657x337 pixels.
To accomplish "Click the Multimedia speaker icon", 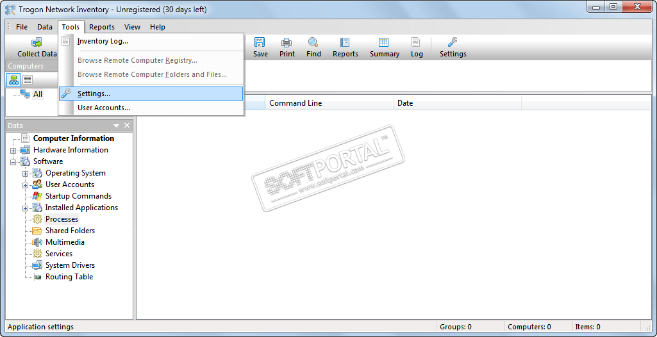I will [x=38, y=242].
